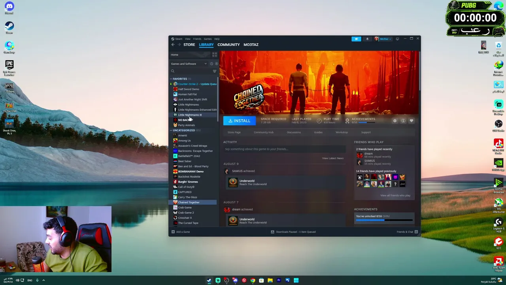The width and height of the screenshot is (506, 285).
Task: Open File Explorer from the taskbar
Action: (x=270, y=280)
